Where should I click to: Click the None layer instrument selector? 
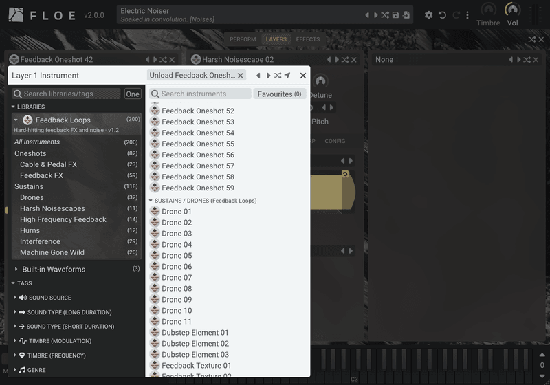tap(439, 60)
